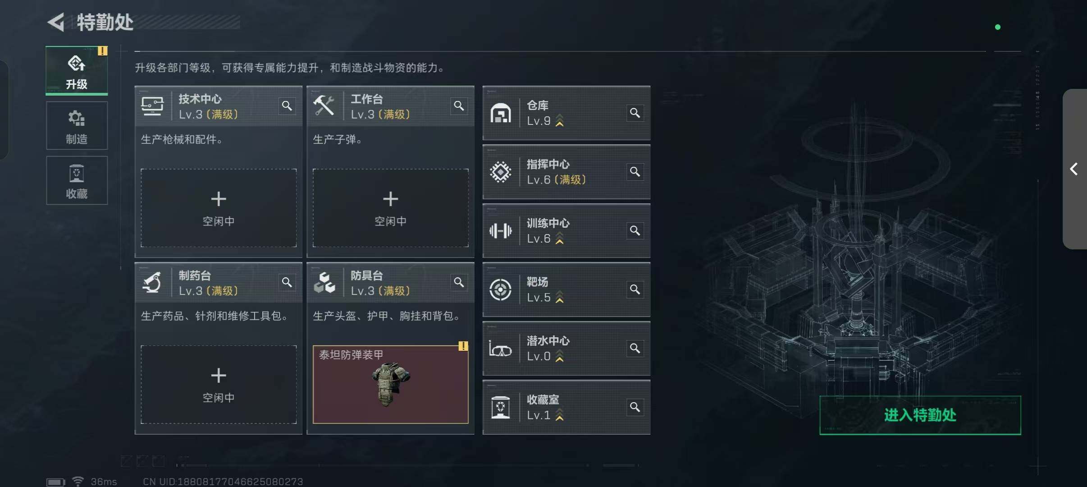Click the magnifier icon for 指挥中心
1087x487 pixels.
[x=635, y=172]
